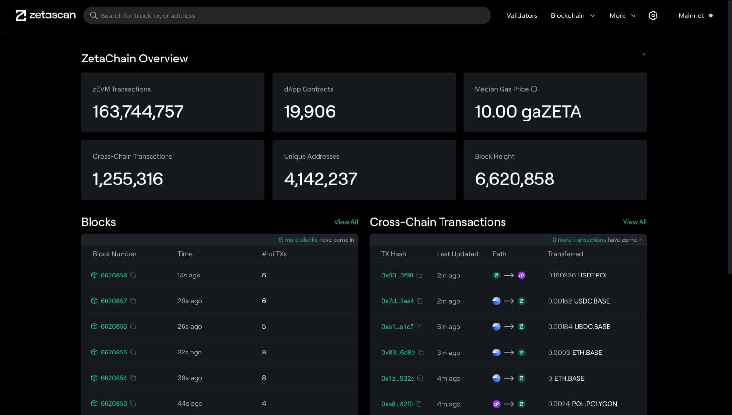Click the Last Updated column header
The image size is (732, 415).
457,254
